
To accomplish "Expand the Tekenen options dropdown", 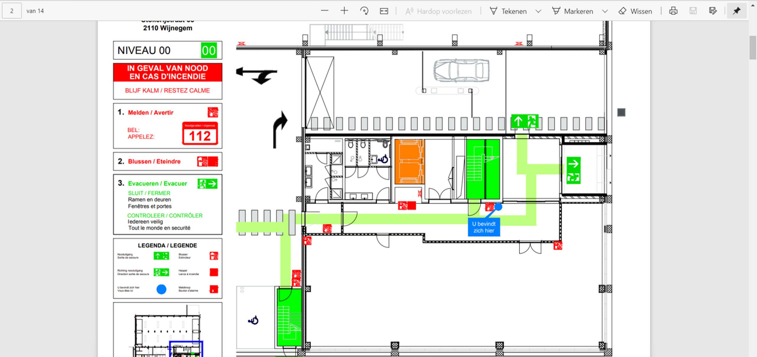I will pos(538,11).
